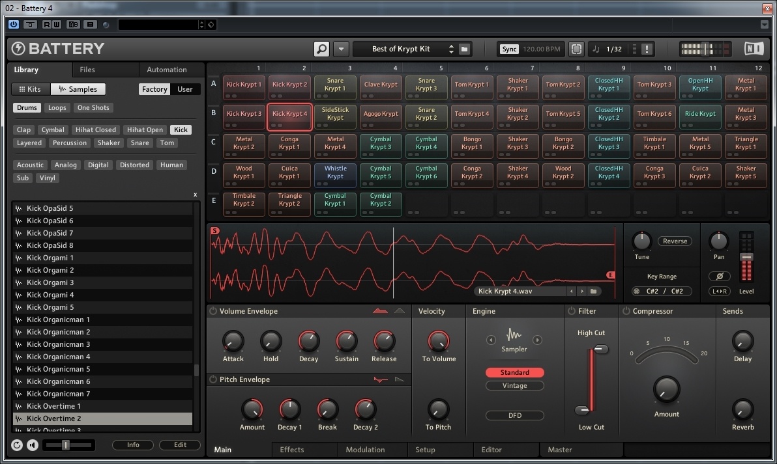This screenshot has width=777, height=464.
Task: Choose the DFD engine mode
Action: click(x=514, y=416)
